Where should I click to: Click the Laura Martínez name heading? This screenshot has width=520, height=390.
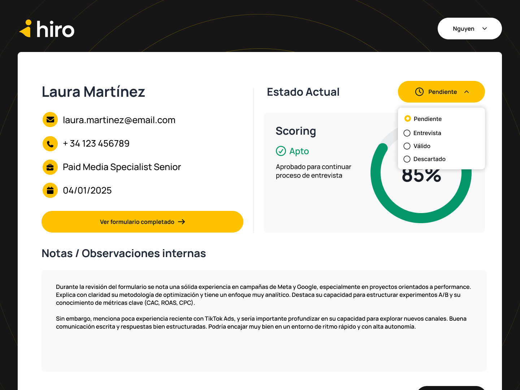point(93,92)
